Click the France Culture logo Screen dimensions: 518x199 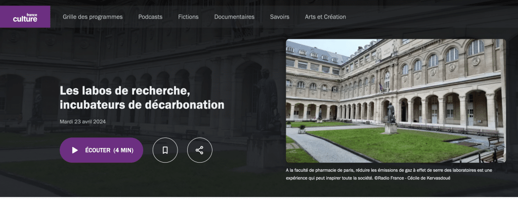25,17
